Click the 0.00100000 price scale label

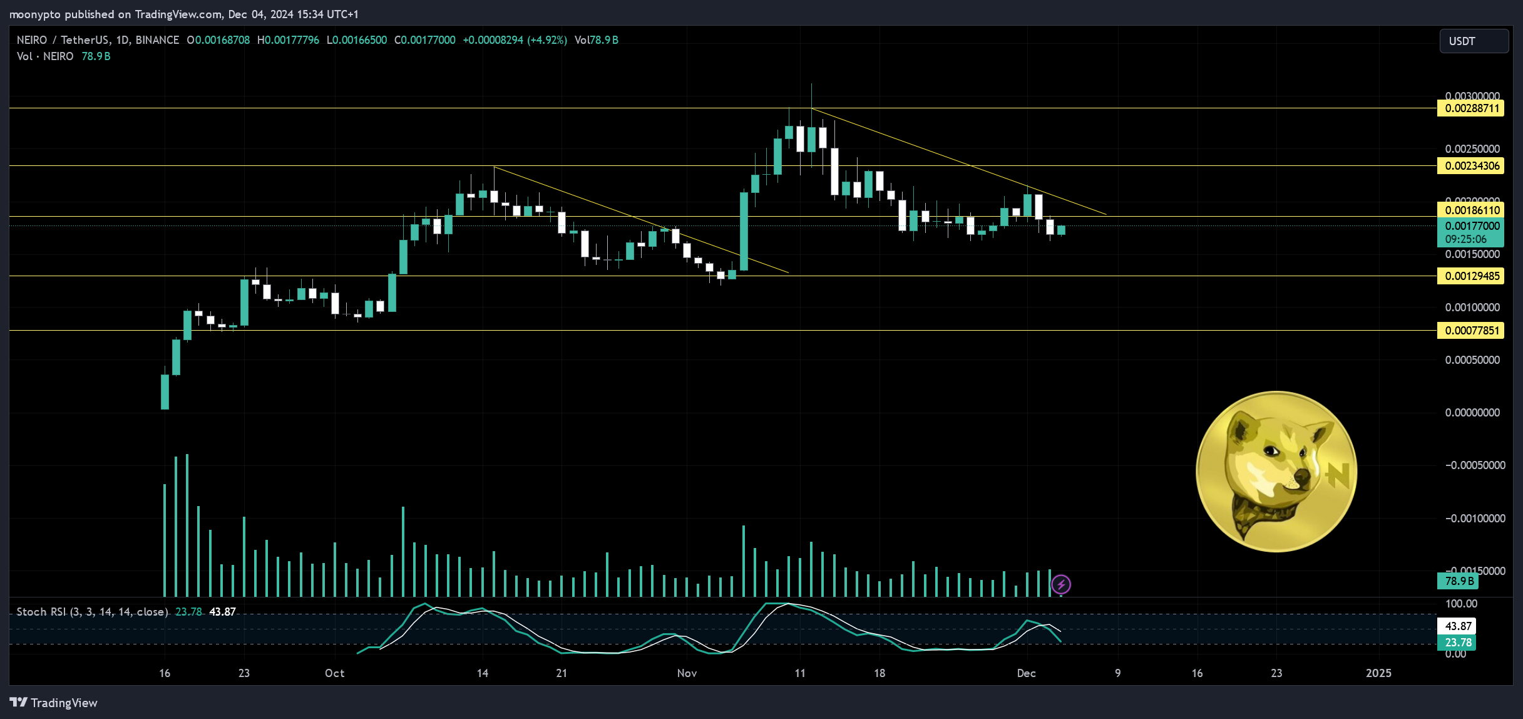point(1472,308)
